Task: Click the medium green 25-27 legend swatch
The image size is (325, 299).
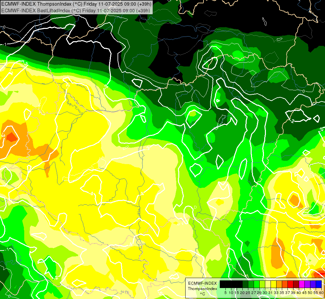Action: 251,284
